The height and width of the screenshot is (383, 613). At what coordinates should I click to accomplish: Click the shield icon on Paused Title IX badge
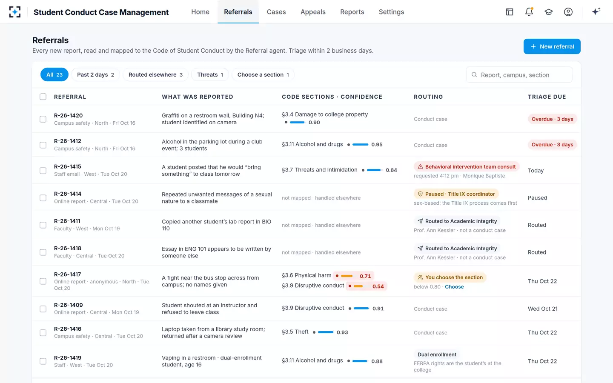(x=420, y=194)
